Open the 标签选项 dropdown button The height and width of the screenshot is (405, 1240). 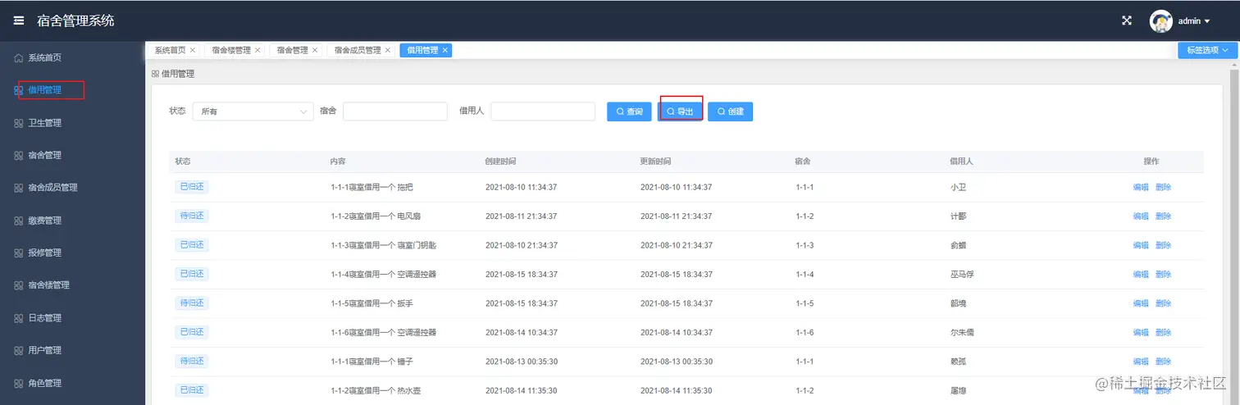tap(1207, 50)
